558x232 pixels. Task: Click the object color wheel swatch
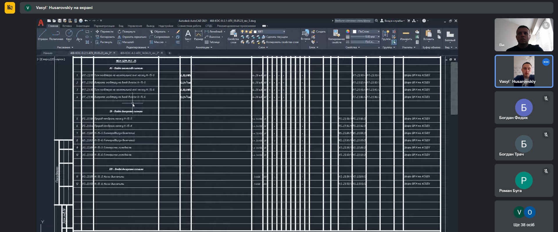[x=348, y=32]
